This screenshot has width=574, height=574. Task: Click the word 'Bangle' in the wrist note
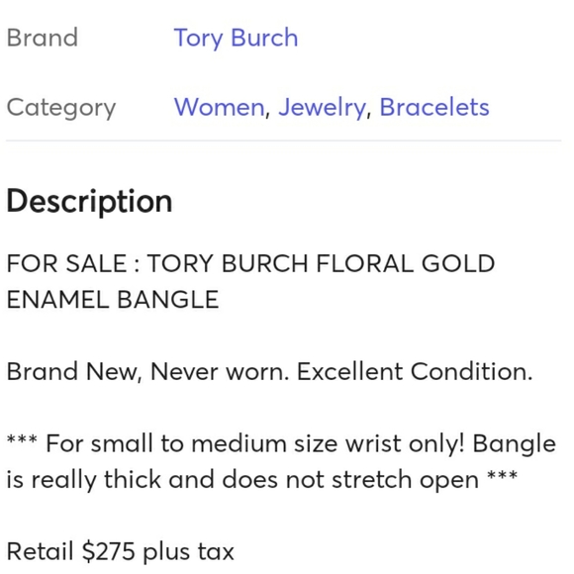tap(514, 443)
